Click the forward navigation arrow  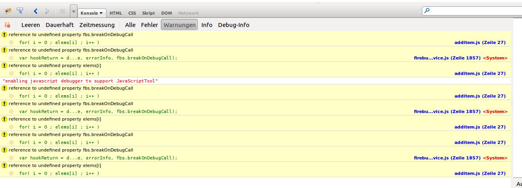[47, 12]
